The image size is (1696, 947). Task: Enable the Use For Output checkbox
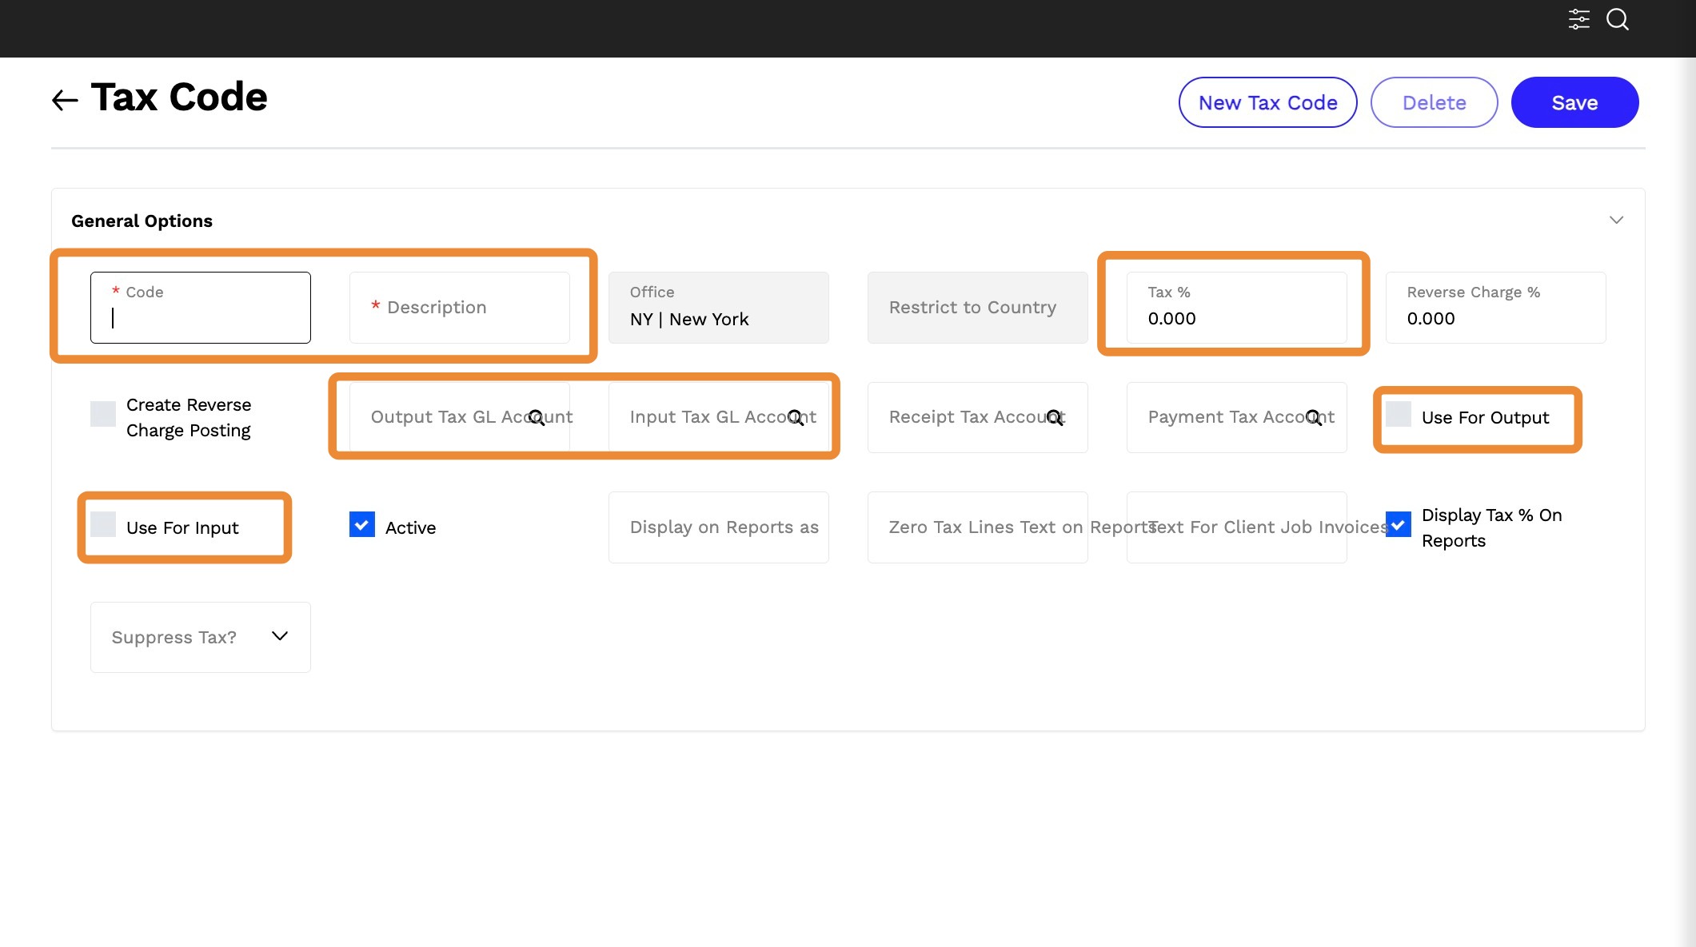1399,414
